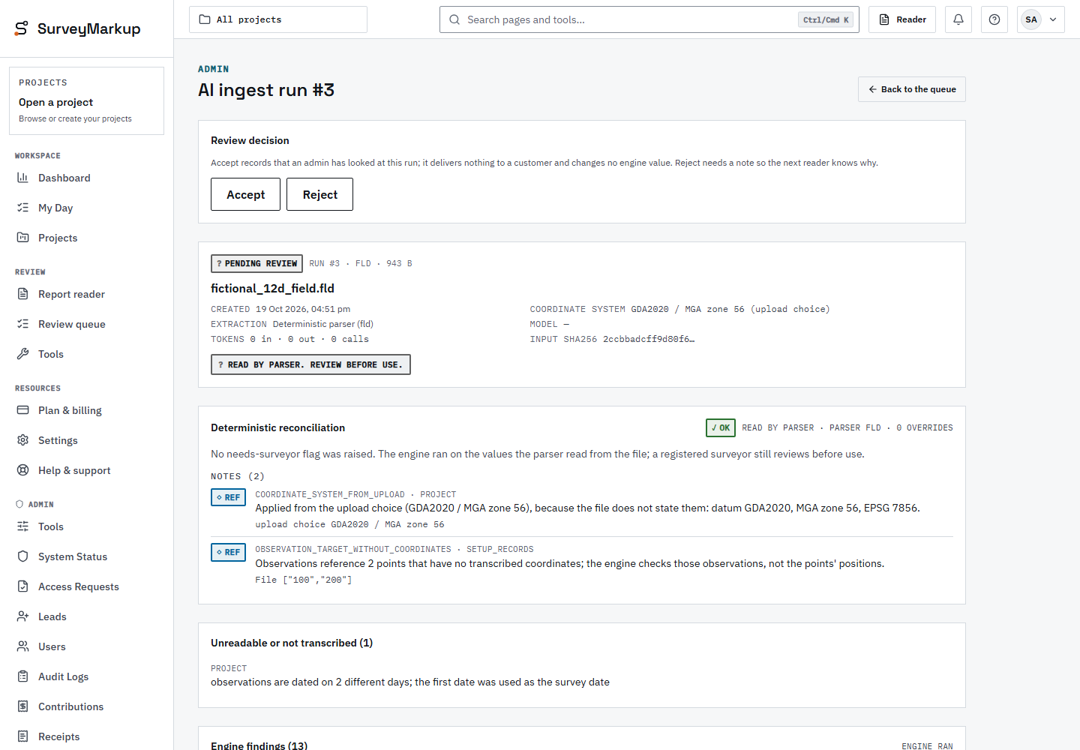Screen dimensions: 1080x750
Task: Click the Access Requests icon
Action: point(23,586)
